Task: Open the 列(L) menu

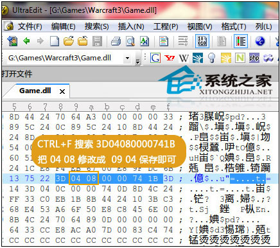Action: 263,26
